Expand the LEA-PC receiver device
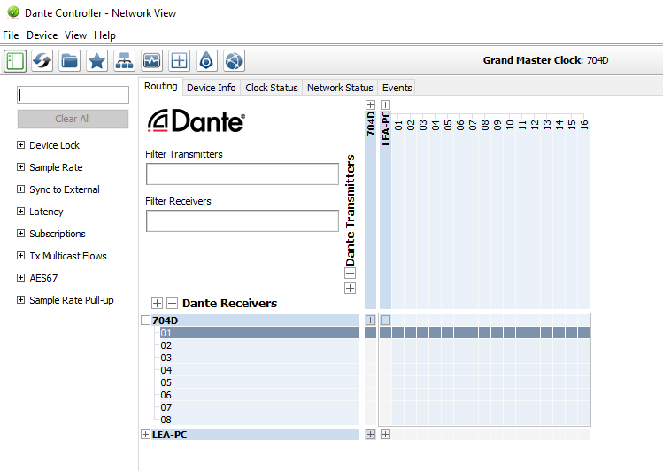The height and width of the screenshot is (471, 663). tap(145, 435)
